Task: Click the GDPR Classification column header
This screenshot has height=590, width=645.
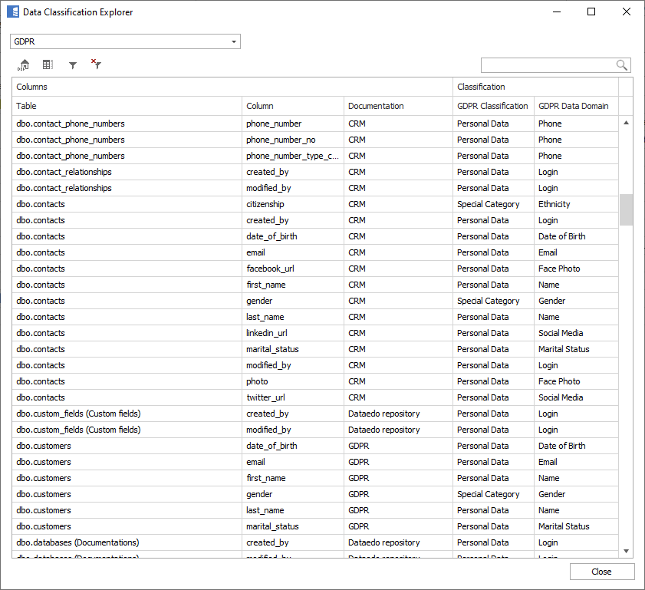Action: pos(492,106)
